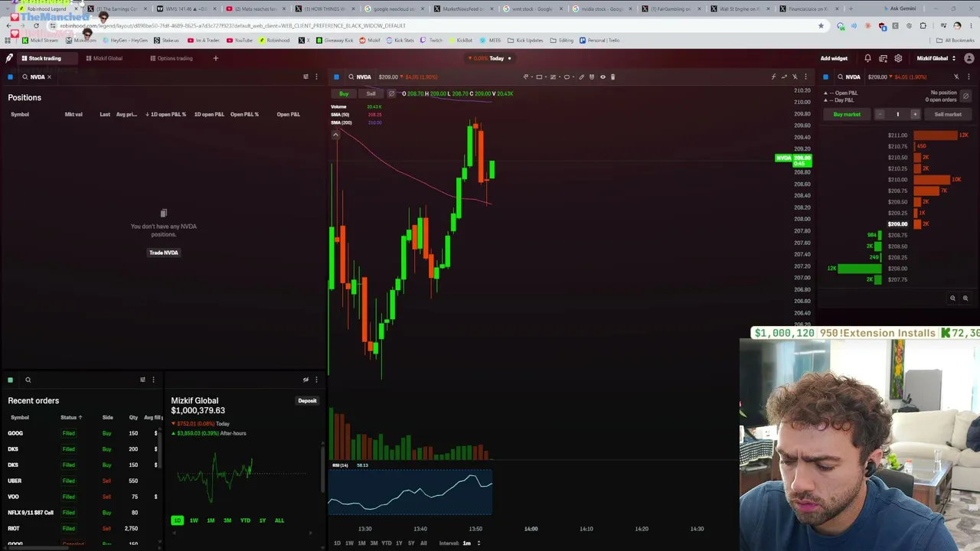Toggle hide balance icon in account widget

coord(305,380)
